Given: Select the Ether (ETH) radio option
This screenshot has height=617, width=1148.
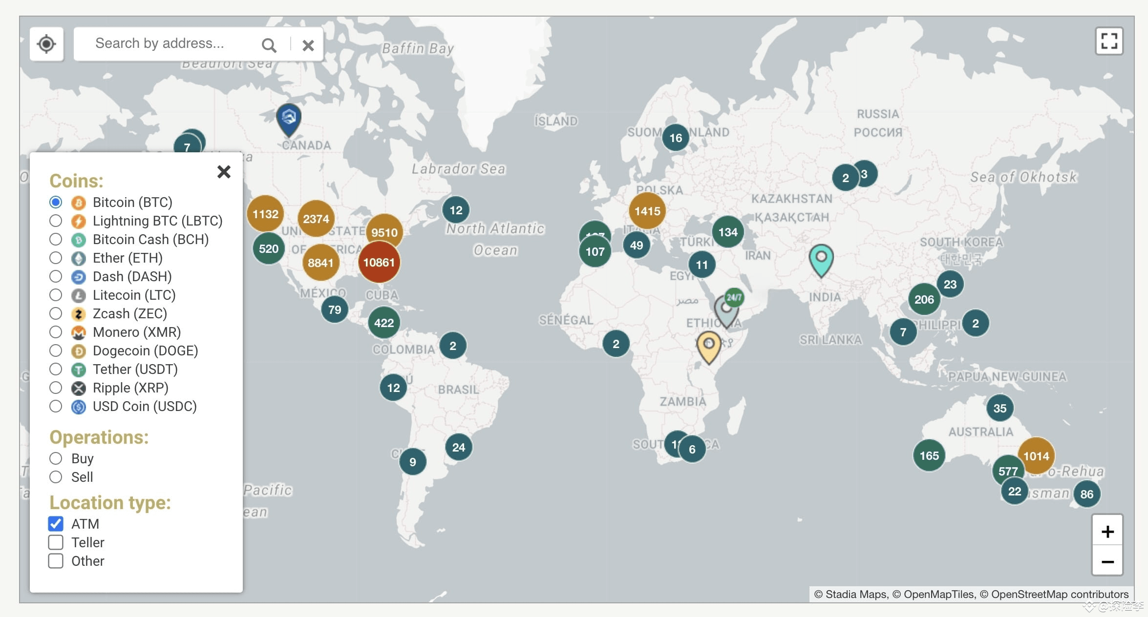Looking at the screenshot, I should coord(56,258).
